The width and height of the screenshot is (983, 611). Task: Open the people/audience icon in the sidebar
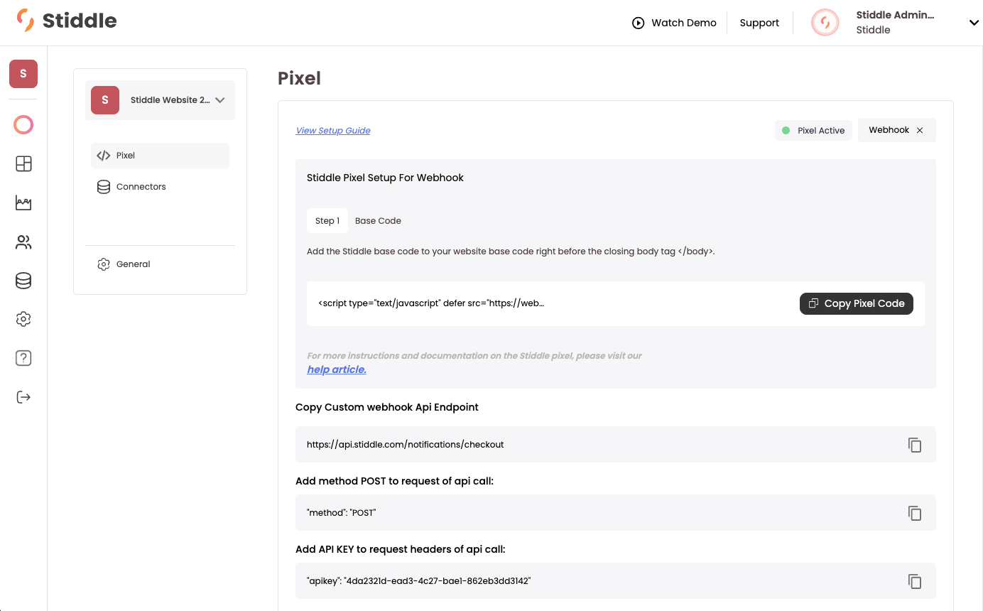coord(23,243)
